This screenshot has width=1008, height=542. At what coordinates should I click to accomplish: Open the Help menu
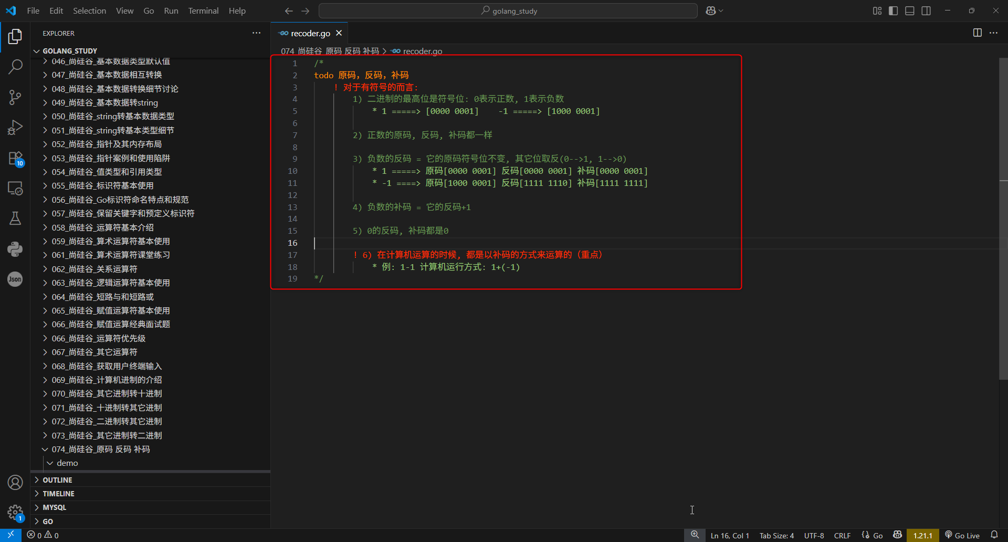(x=237, y=11)
